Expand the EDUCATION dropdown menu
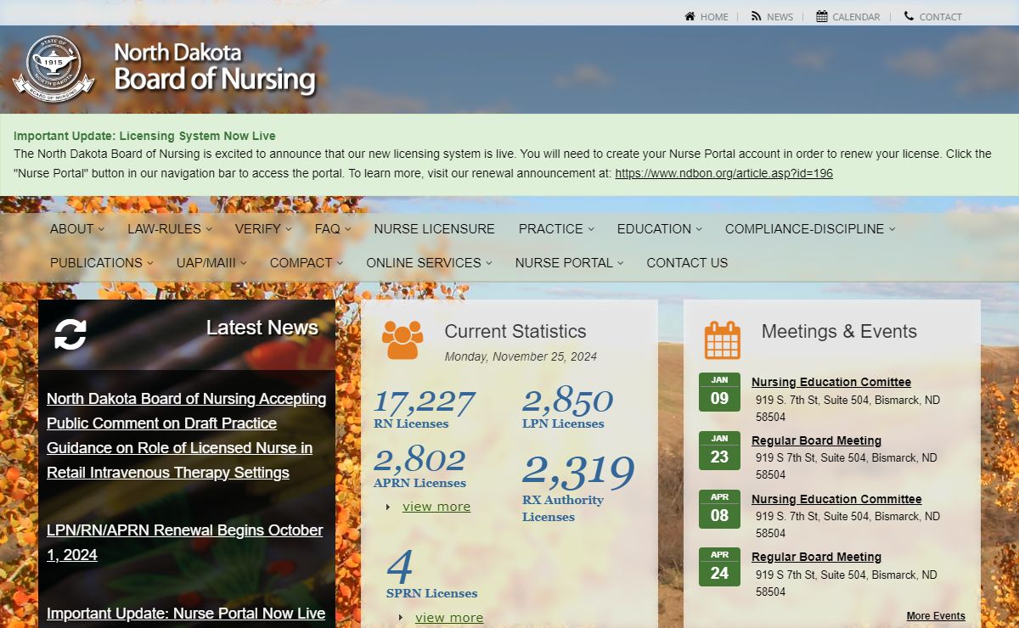 660,229
